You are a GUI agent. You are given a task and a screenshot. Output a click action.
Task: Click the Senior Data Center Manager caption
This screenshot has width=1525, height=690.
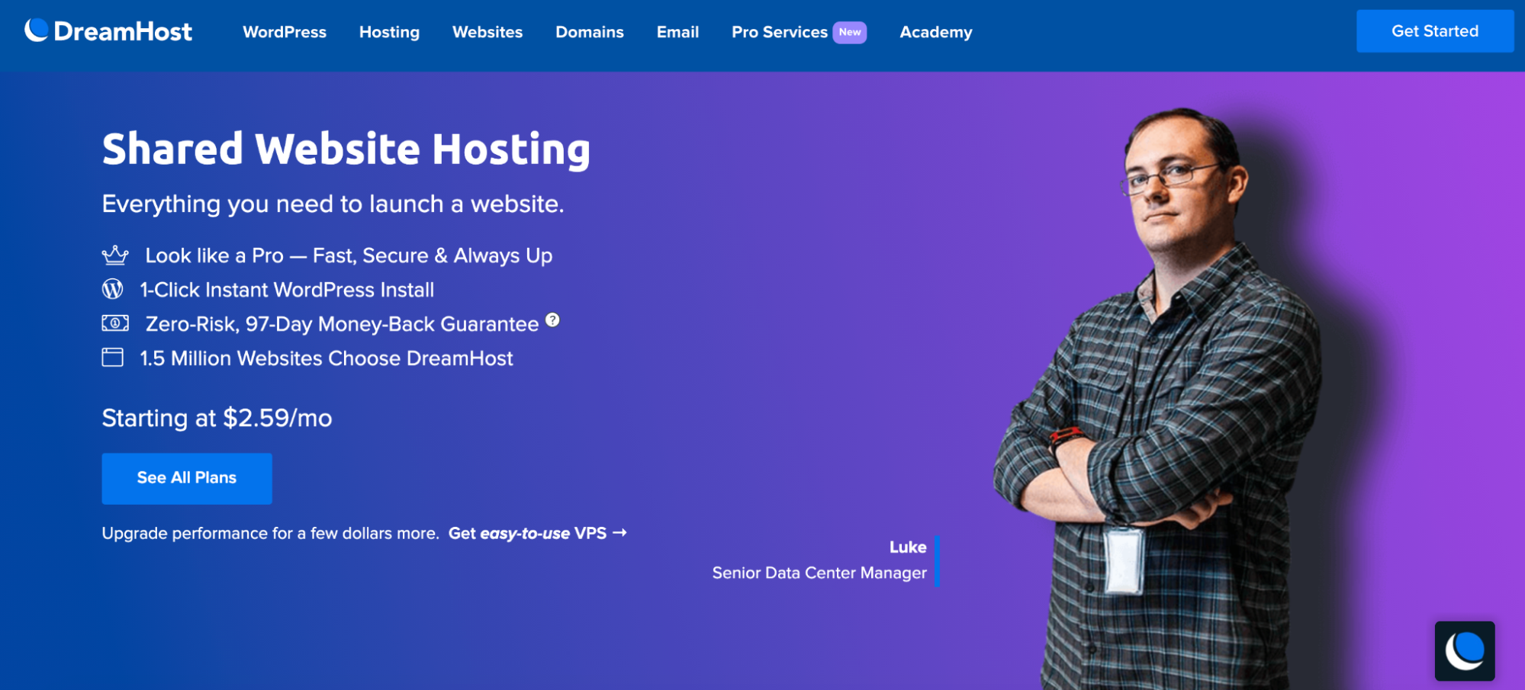819,573
